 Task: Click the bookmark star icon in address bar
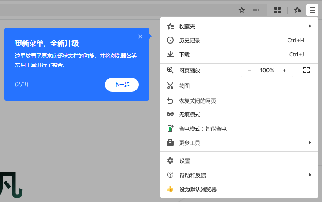[x=242, y=10]
